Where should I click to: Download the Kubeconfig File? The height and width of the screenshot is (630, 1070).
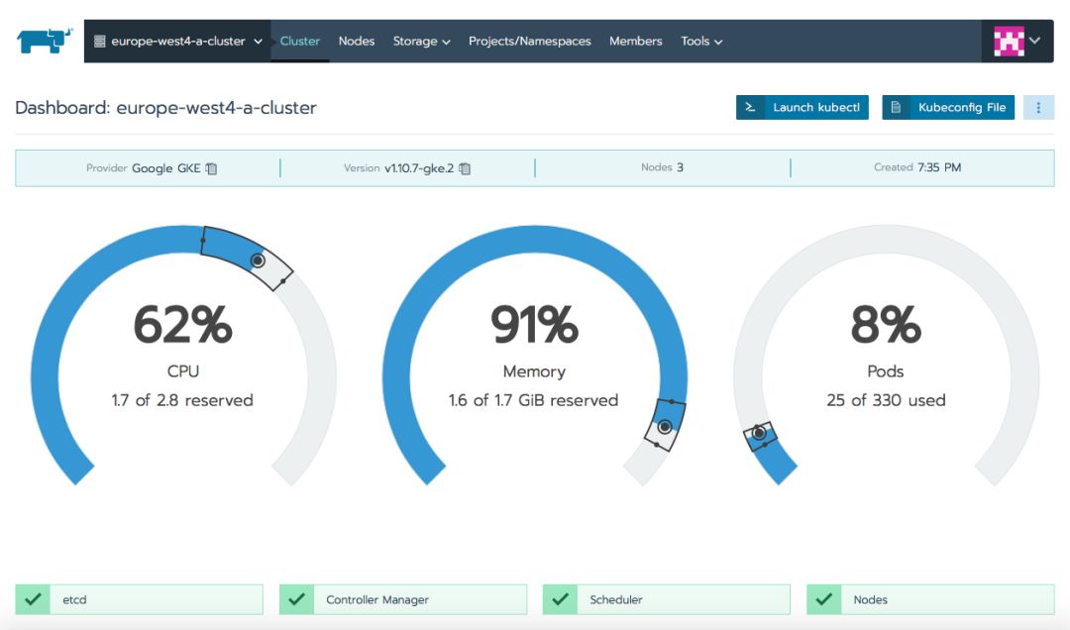(948, 107)
